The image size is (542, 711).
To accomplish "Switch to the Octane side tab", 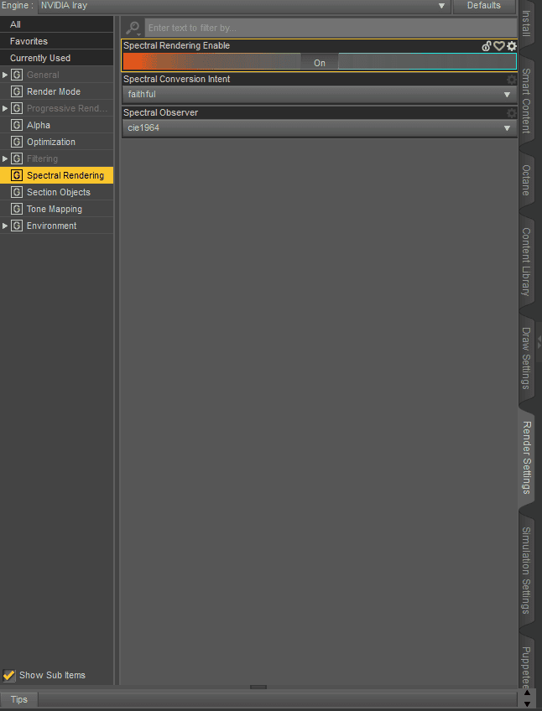I will (x=526, y=180).
